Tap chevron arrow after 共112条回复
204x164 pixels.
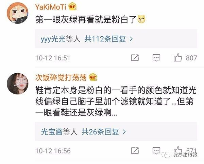click(131, 39)
